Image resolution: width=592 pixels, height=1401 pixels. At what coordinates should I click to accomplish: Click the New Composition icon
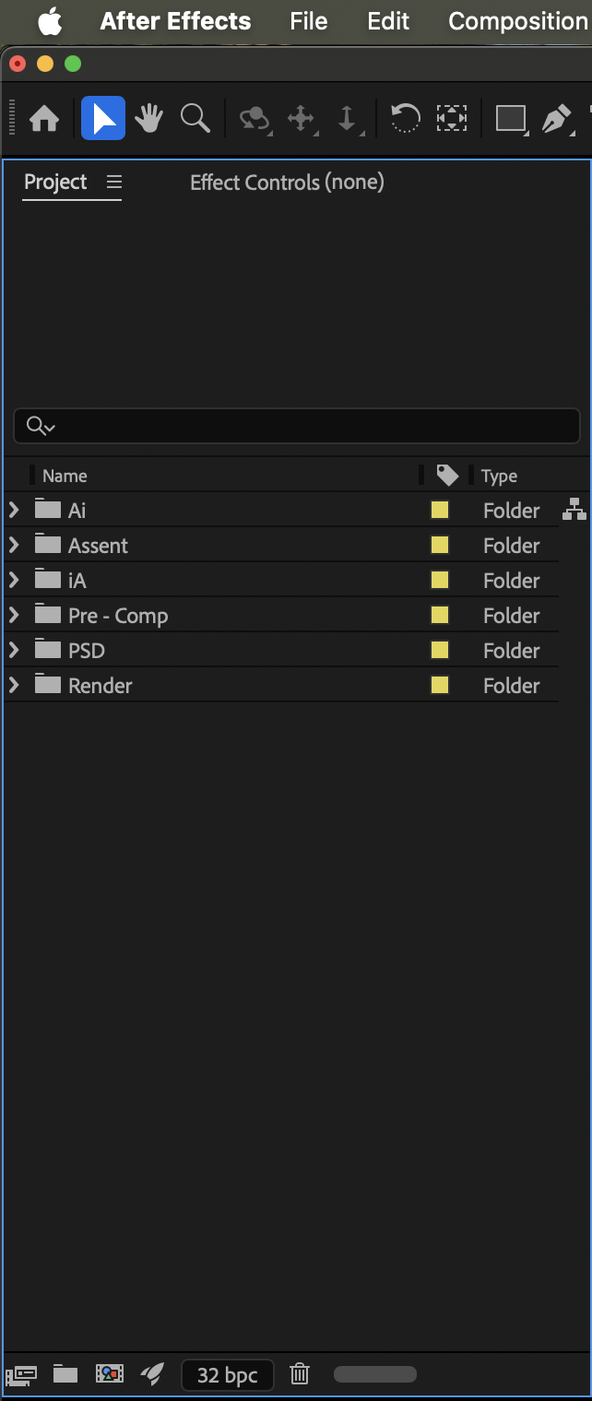pyautogui.click(x=109, y=1374)
